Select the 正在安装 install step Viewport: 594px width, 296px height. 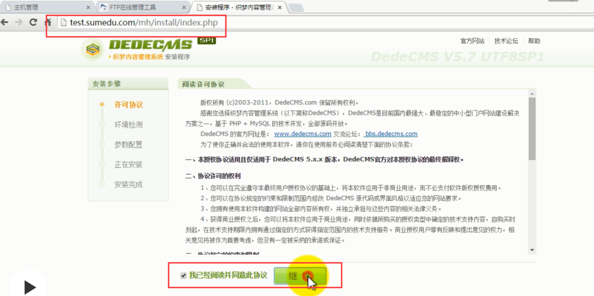pos(128,165)
